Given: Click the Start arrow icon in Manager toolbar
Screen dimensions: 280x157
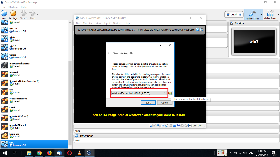Looking at the screenshot, I should 32,15.
